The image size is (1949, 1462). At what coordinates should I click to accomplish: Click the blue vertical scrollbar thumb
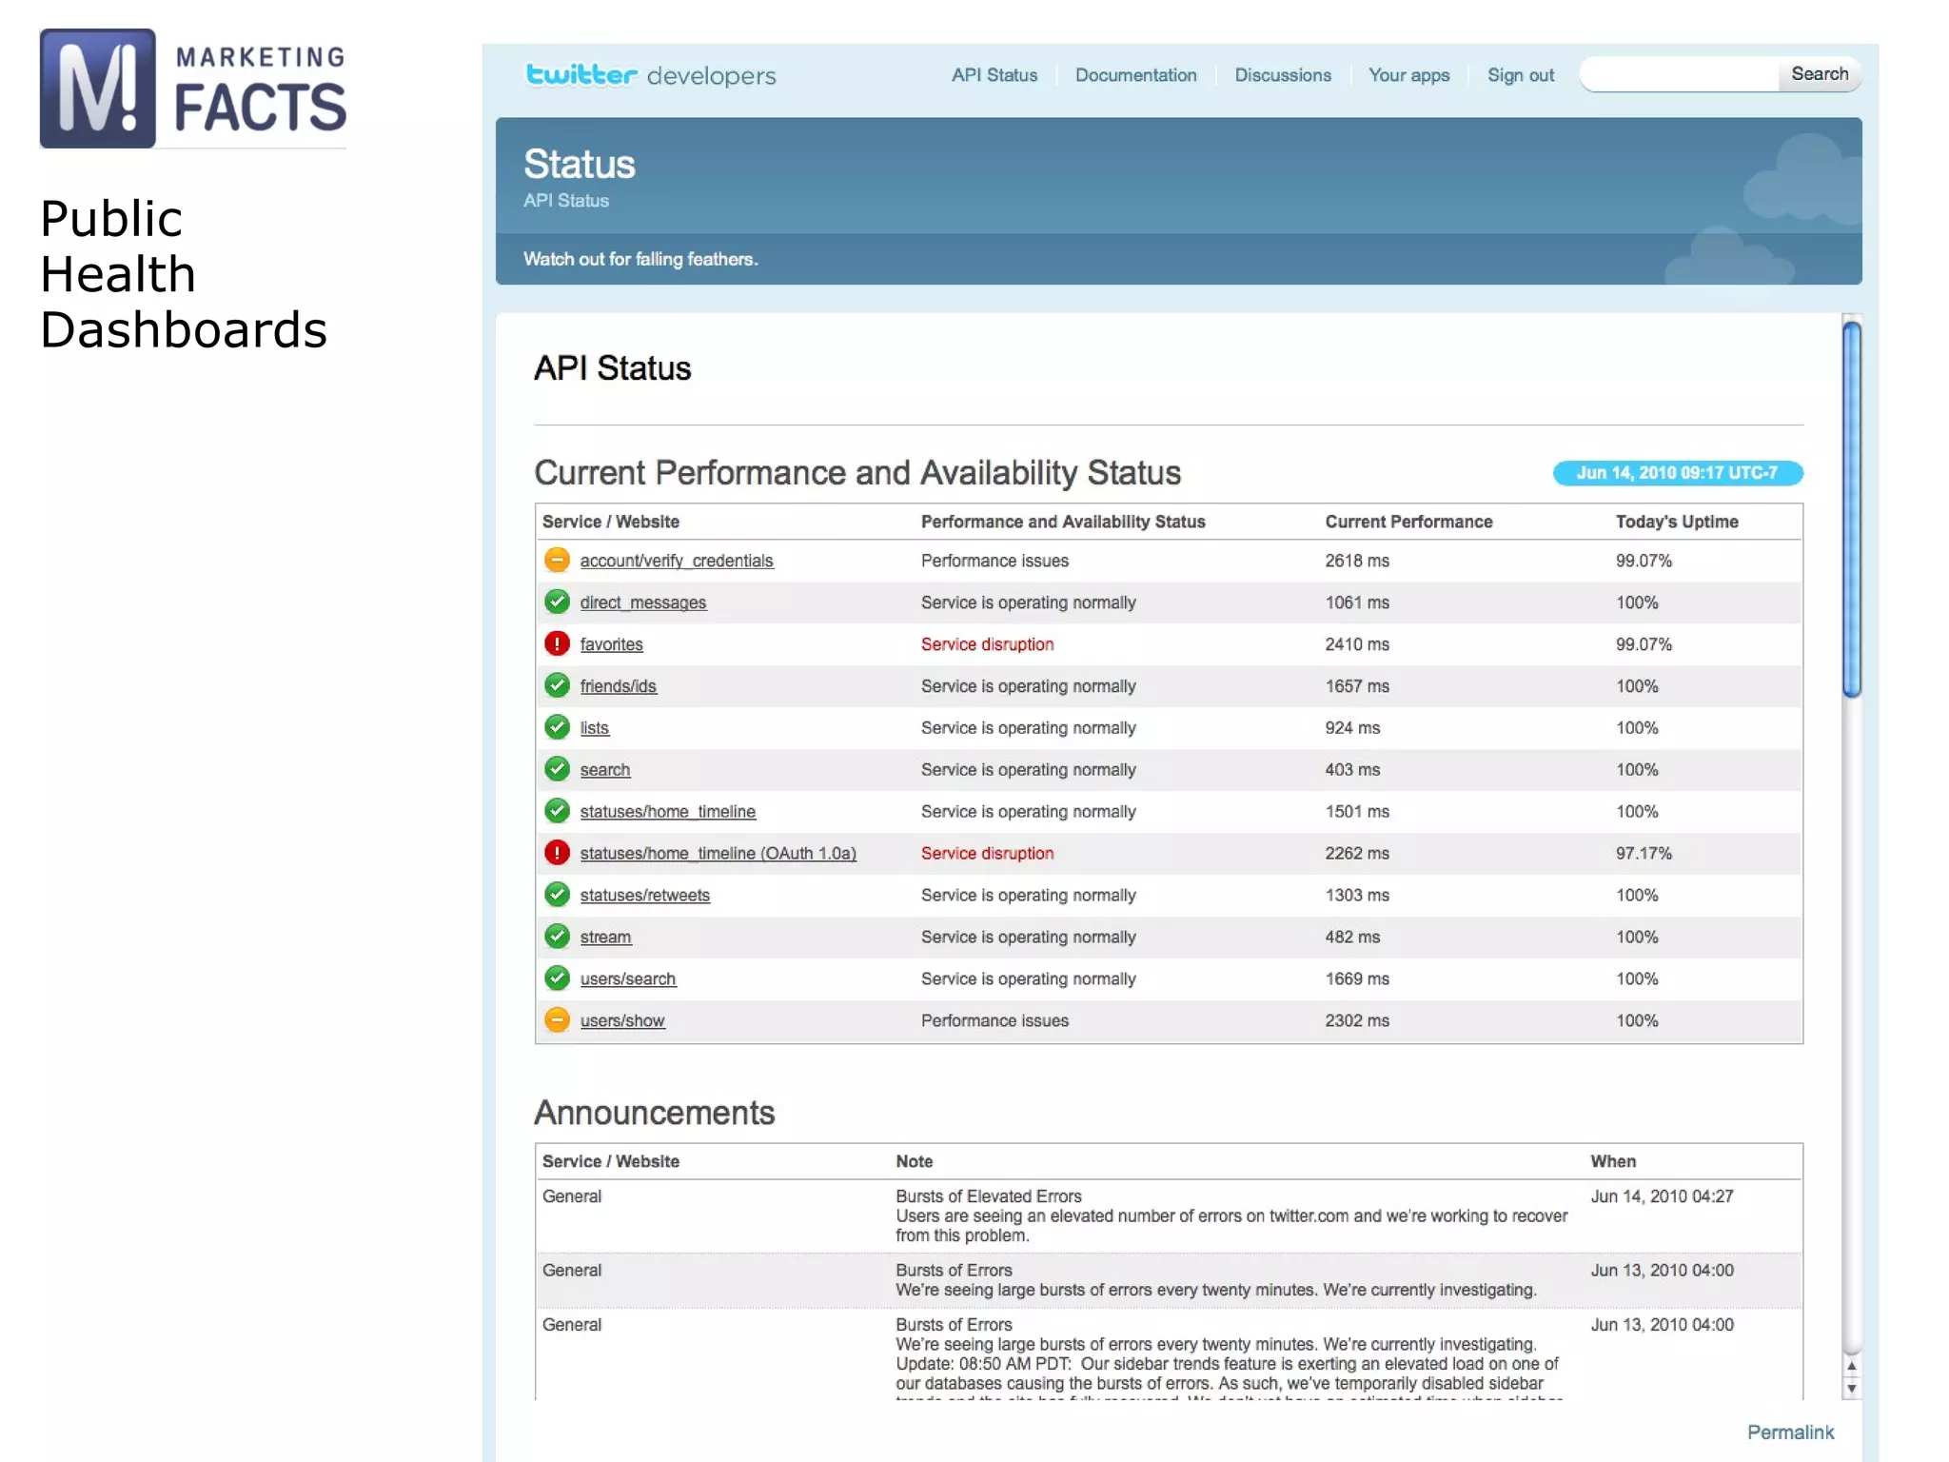tap(1851, 509)
